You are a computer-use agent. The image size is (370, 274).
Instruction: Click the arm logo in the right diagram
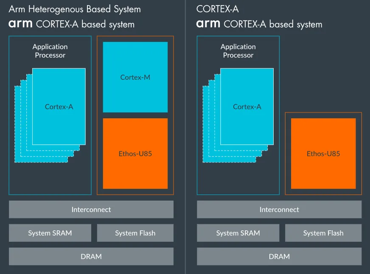pyautogui.click(x=209, y=24)
